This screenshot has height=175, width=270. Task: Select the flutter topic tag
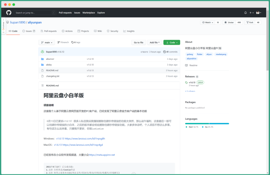click(199, 54)
